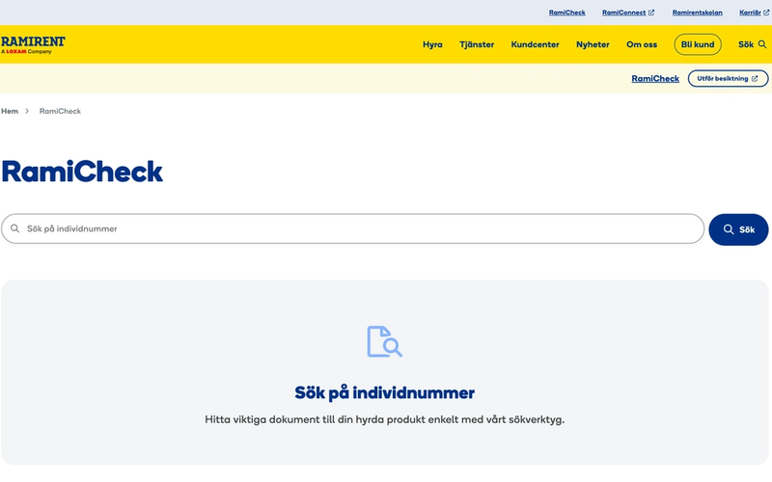Click the Ramirent logo
The height and width of the screenshot is (482, 772).
(x=33, y=44)
